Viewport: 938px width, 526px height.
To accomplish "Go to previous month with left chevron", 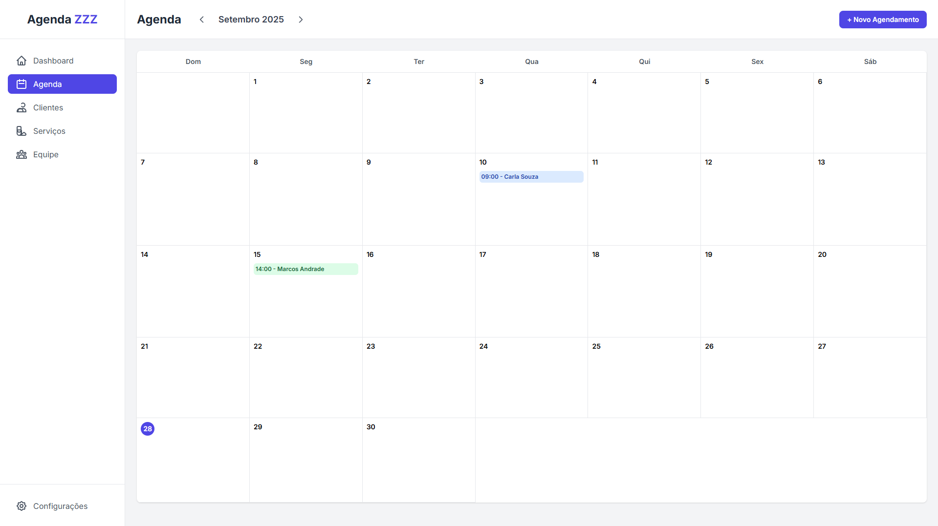I will tap(202, 20).
